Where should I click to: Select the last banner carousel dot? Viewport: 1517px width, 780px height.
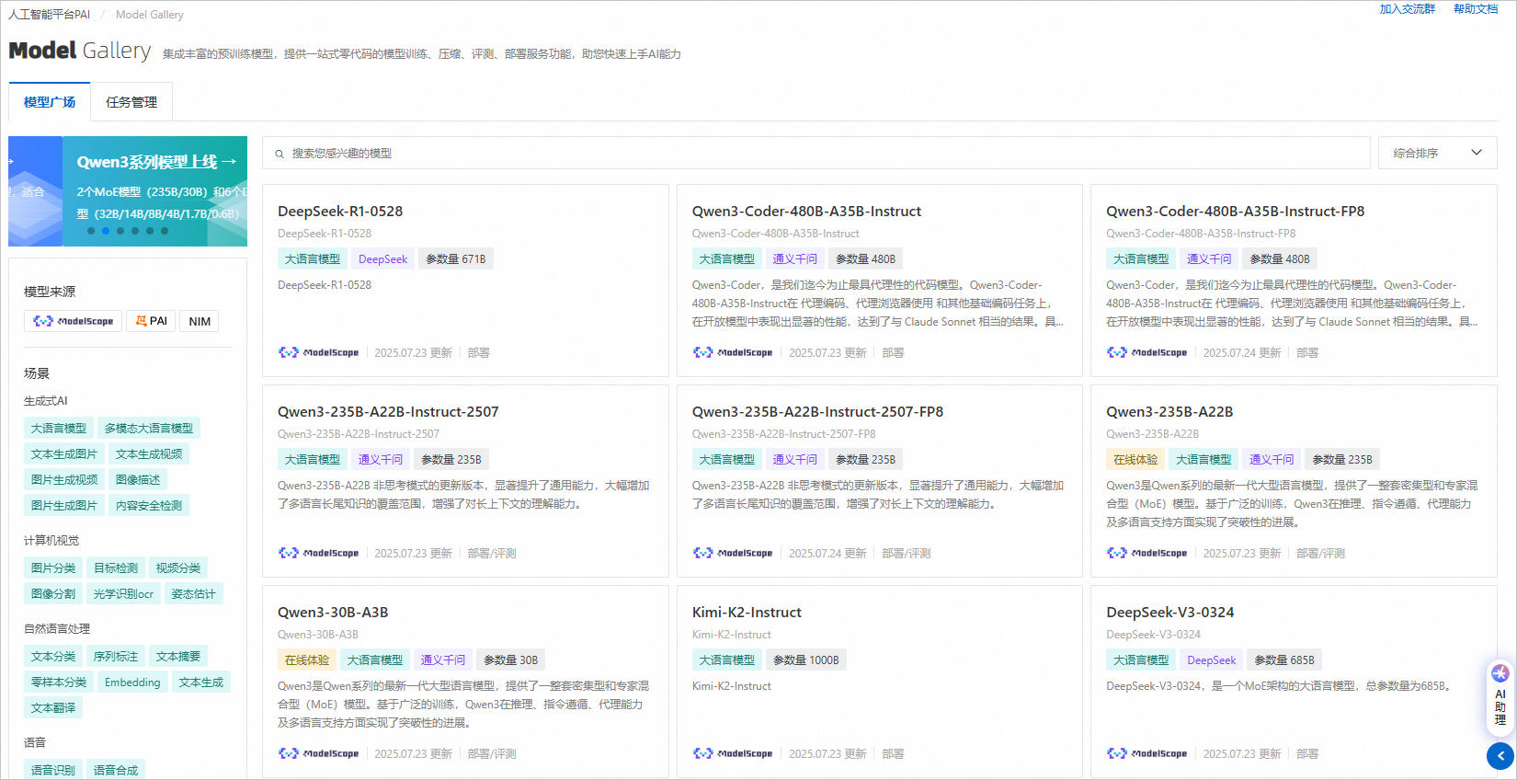(x=165, y=231)
